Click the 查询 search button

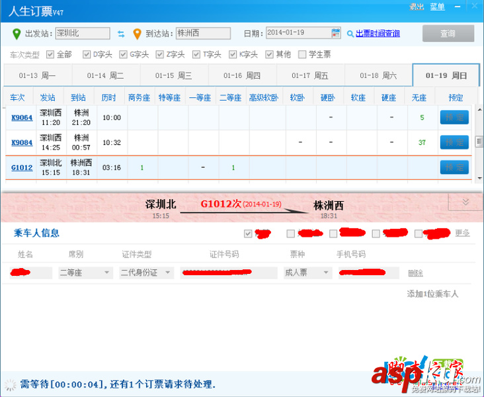448,33
